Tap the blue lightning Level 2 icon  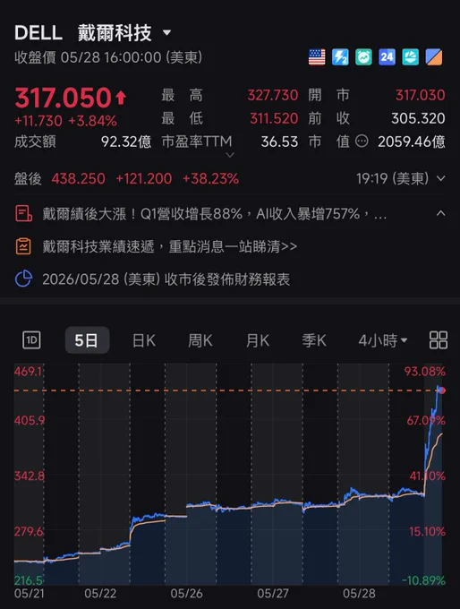[340, 57]
